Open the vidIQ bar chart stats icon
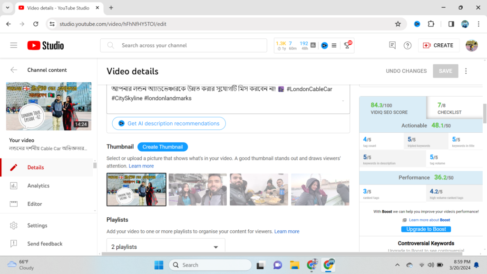The image size is (487, 274). [x=313, y=45]
